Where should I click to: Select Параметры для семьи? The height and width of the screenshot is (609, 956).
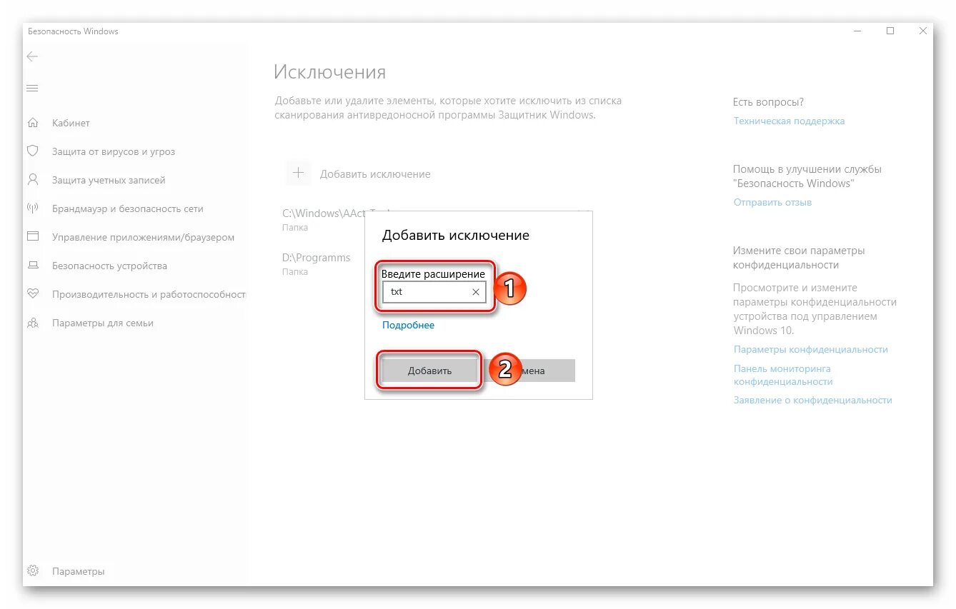pos(103,323)
